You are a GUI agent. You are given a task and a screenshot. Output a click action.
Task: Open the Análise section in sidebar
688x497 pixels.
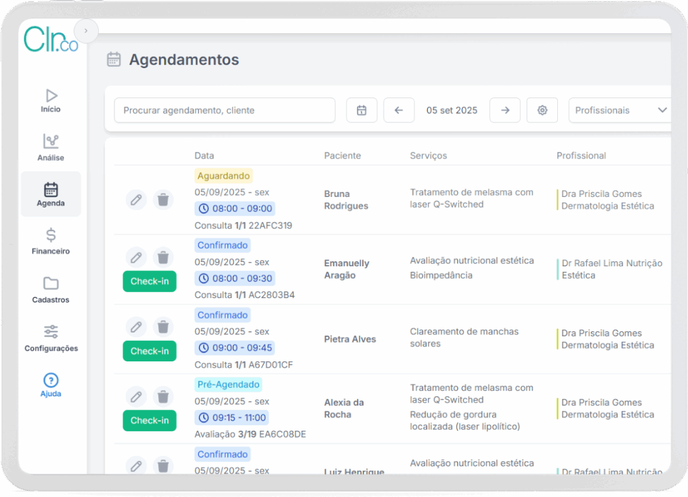click(x=51, y=148)
